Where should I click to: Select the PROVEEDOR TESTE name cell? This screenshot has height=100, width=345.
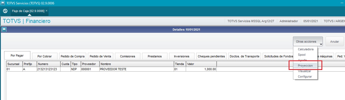(x=137, y=69)
